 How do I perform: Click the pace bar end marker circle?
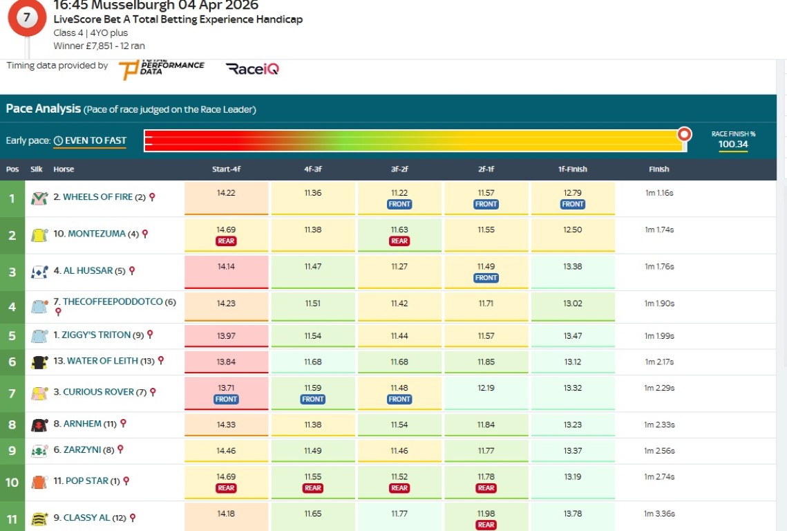tap(684, 133)
